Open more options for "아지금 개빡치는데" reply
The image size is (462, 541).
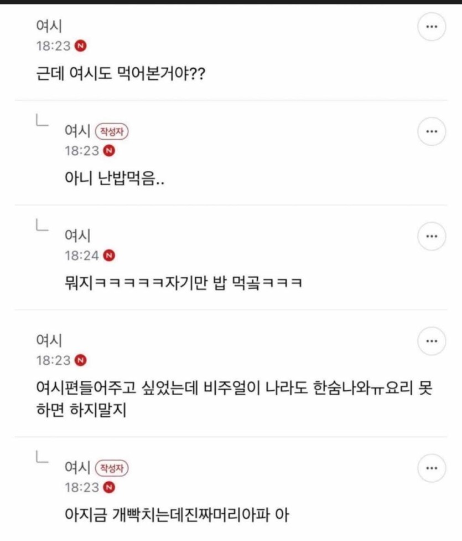click(x=432, y=468)
